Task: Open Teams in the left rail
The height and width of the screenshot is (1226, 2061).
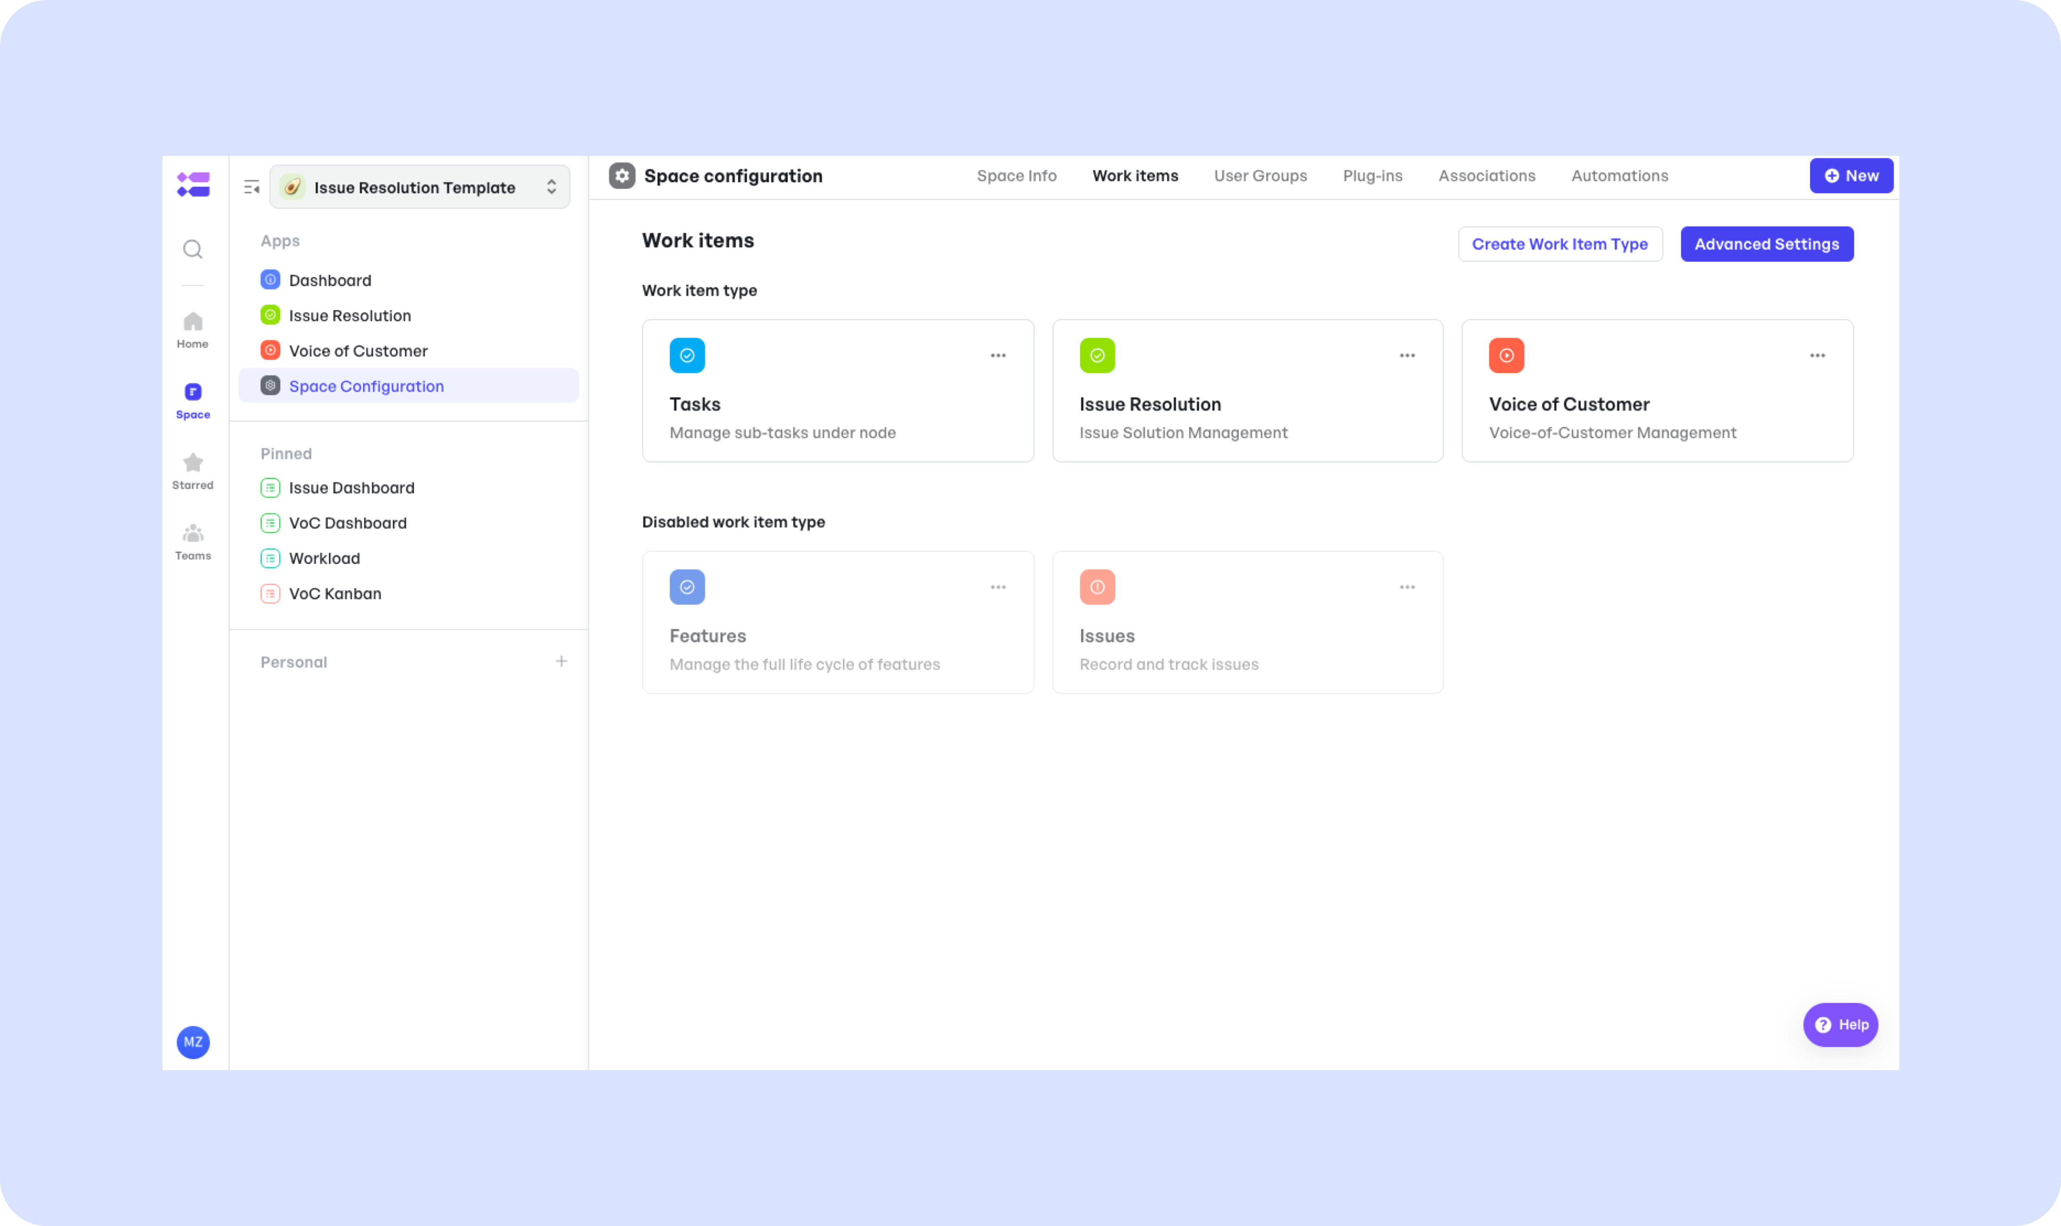Action: (x=192, y=542)
